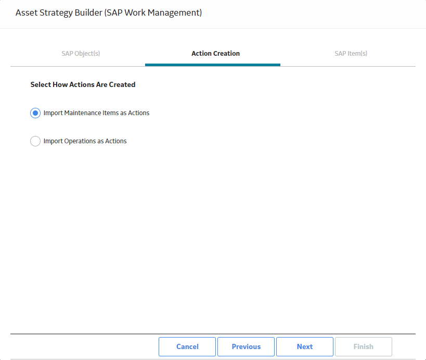Click the disabled Finish button
The image size is (426, 360).
coord(363,346)
